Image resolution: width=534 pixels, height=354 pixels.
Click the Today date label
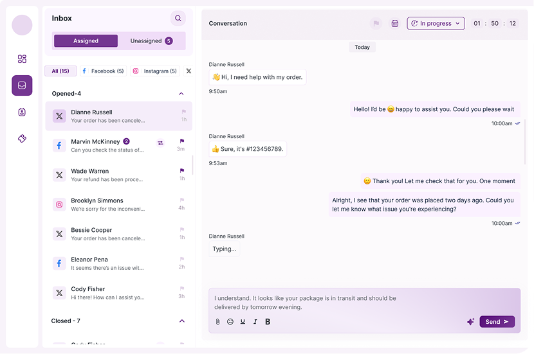pos(362,48)
